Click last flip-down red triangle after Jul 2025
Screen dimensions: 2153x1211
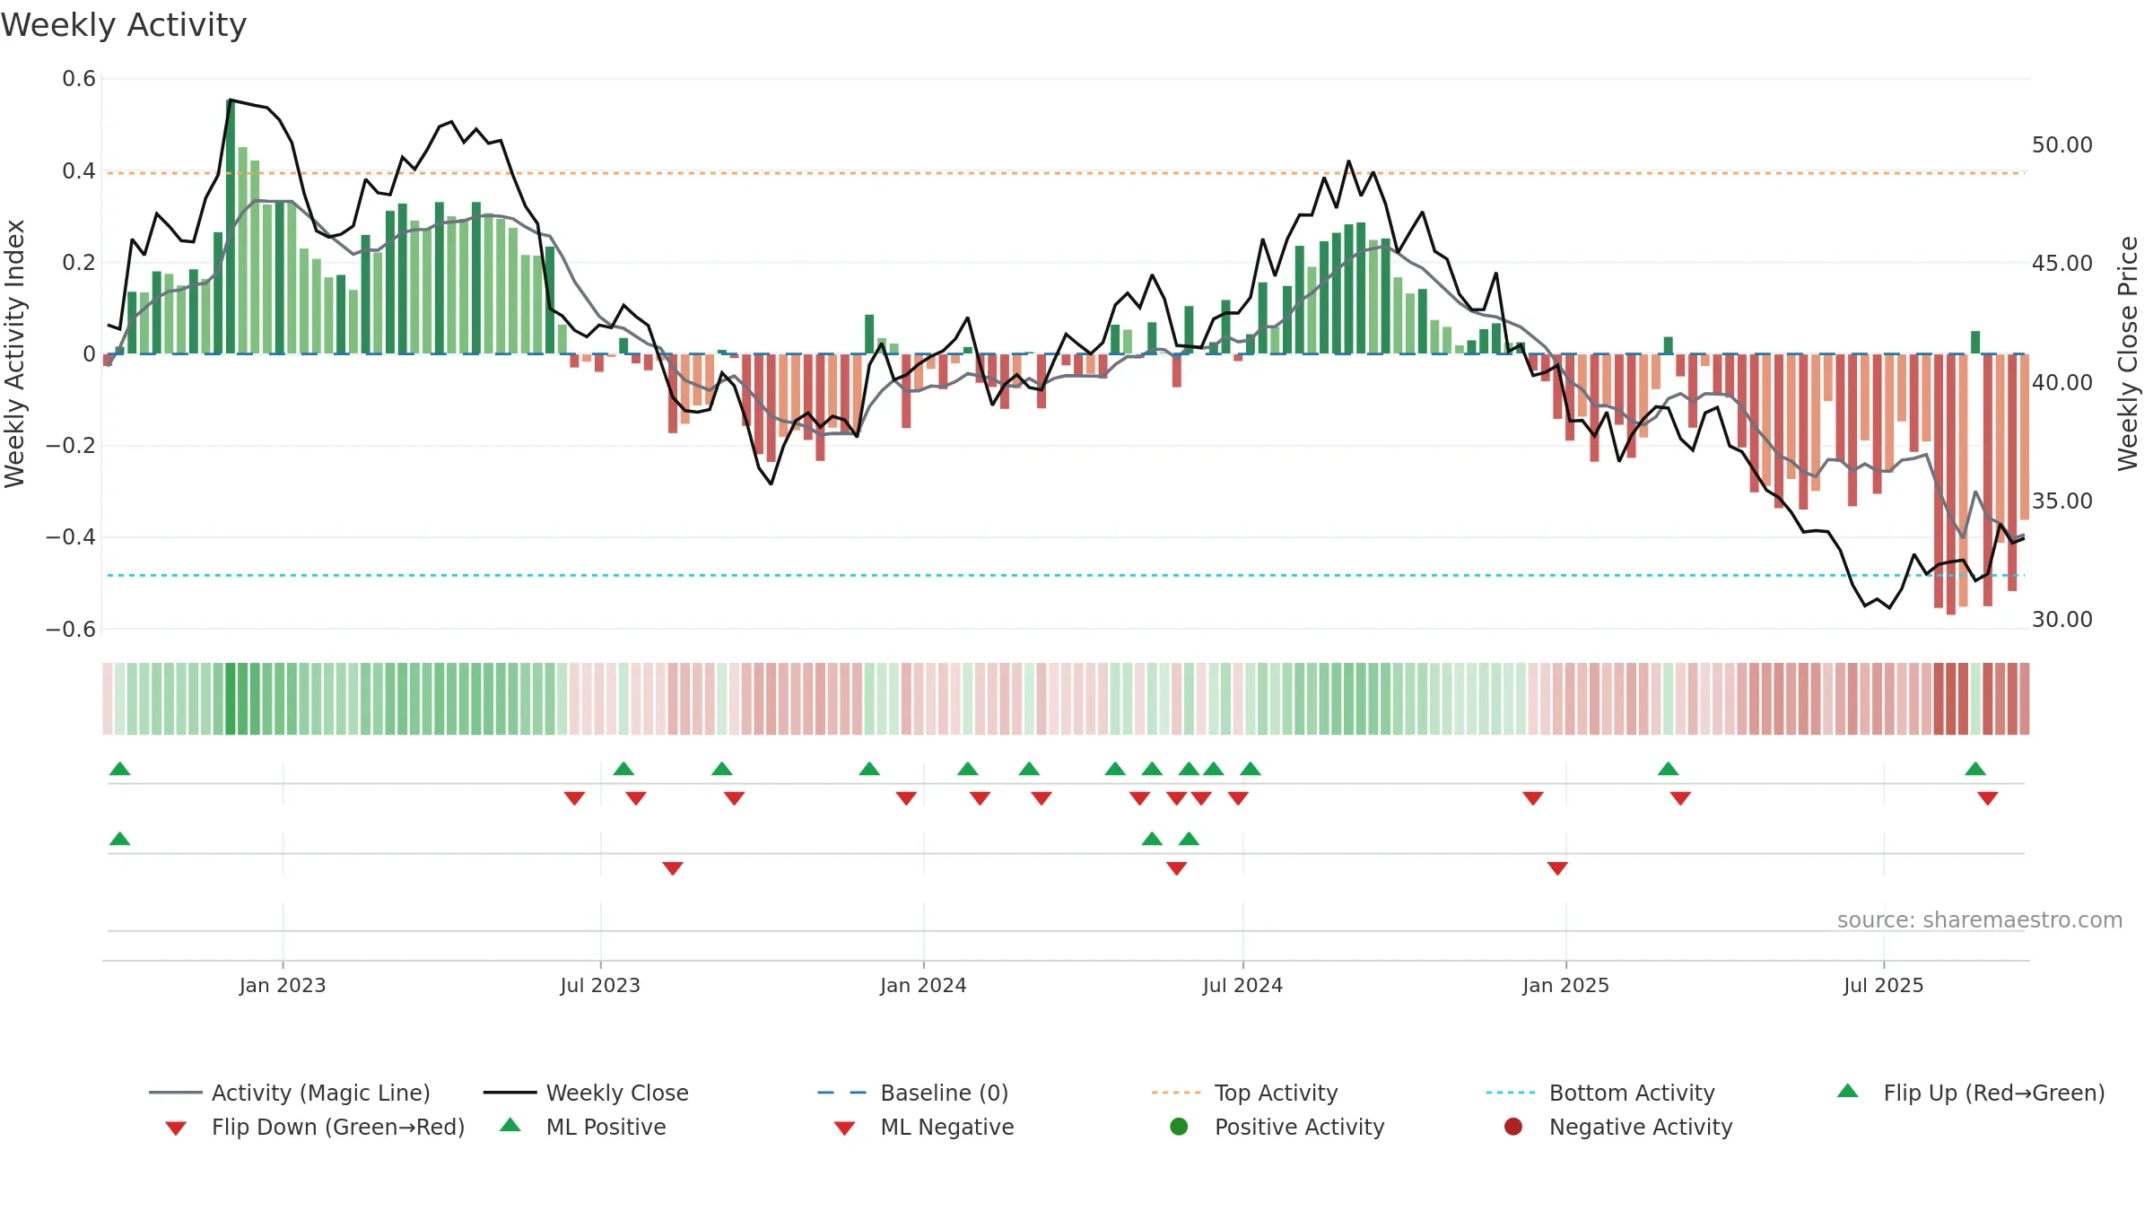pos(1987,798)
